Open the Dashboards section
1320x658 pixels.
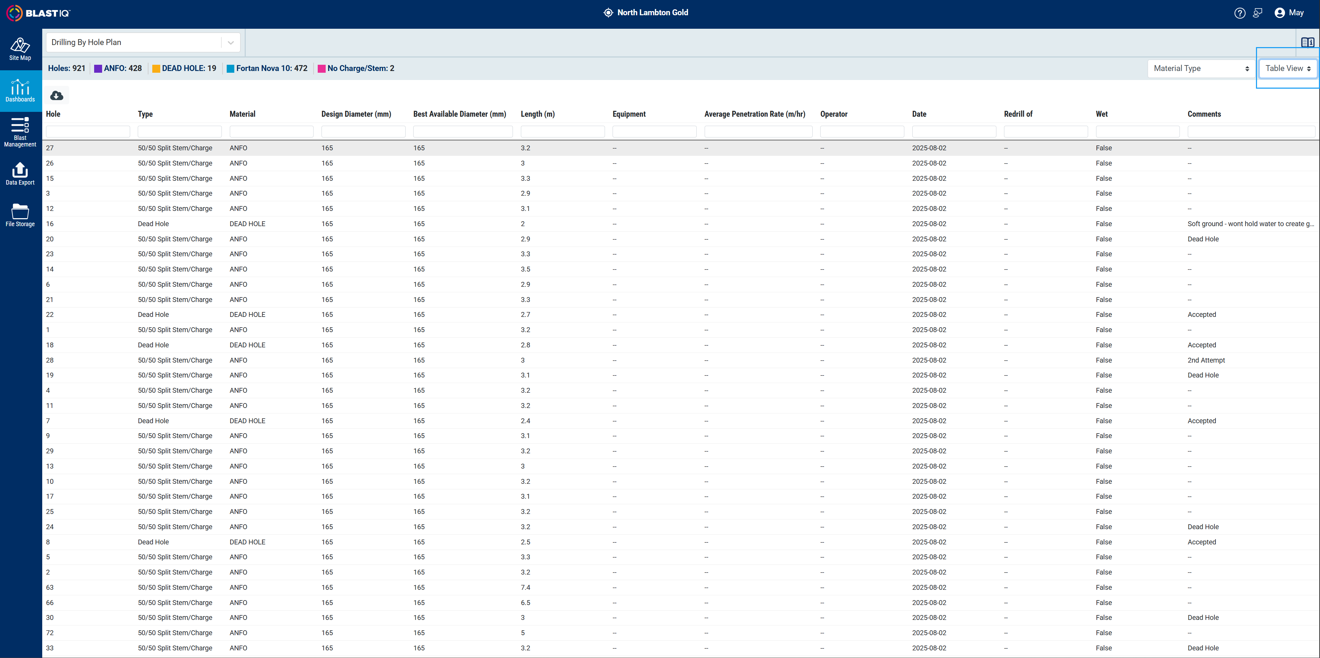20,91
